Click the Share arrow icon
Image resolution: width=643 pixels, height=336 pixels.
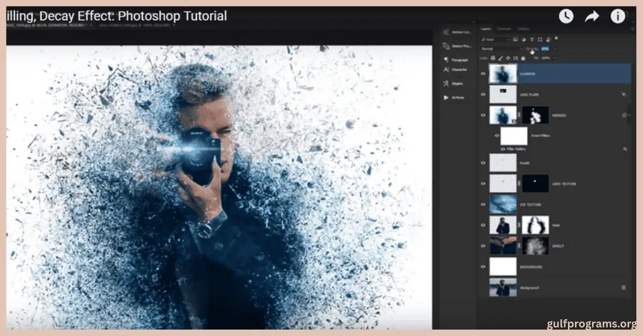pos(592,17)
